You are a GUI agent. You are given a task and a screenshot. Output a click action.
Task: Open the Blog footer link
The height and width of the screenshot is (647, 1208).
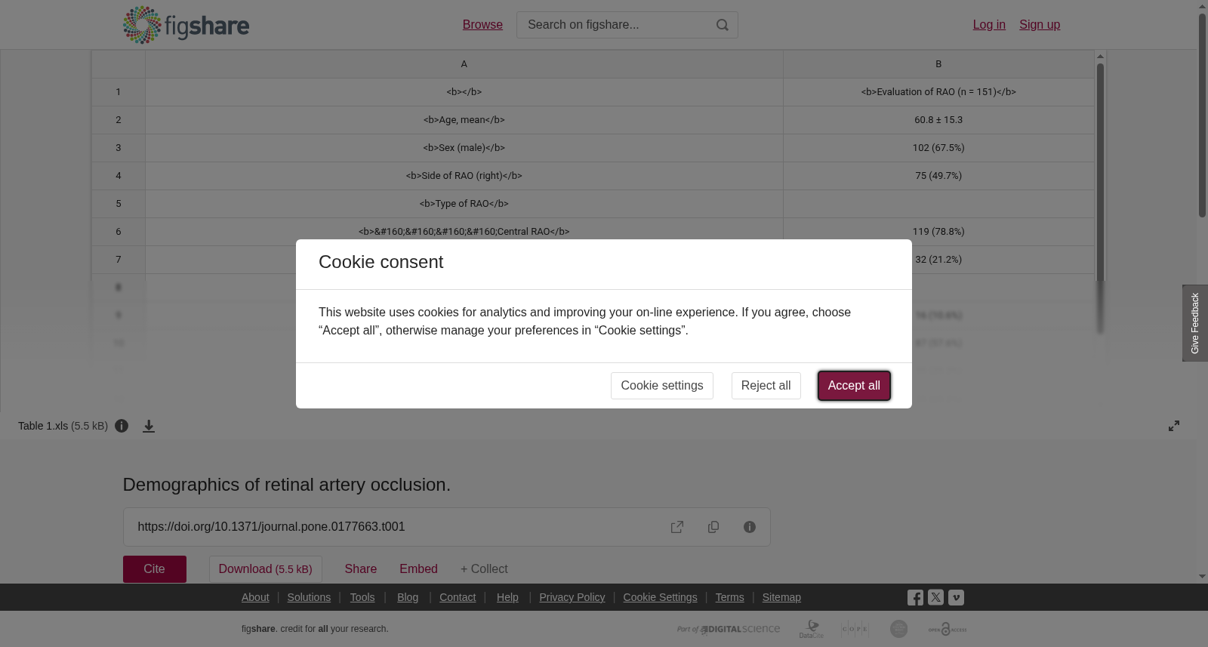coord(408,597)
